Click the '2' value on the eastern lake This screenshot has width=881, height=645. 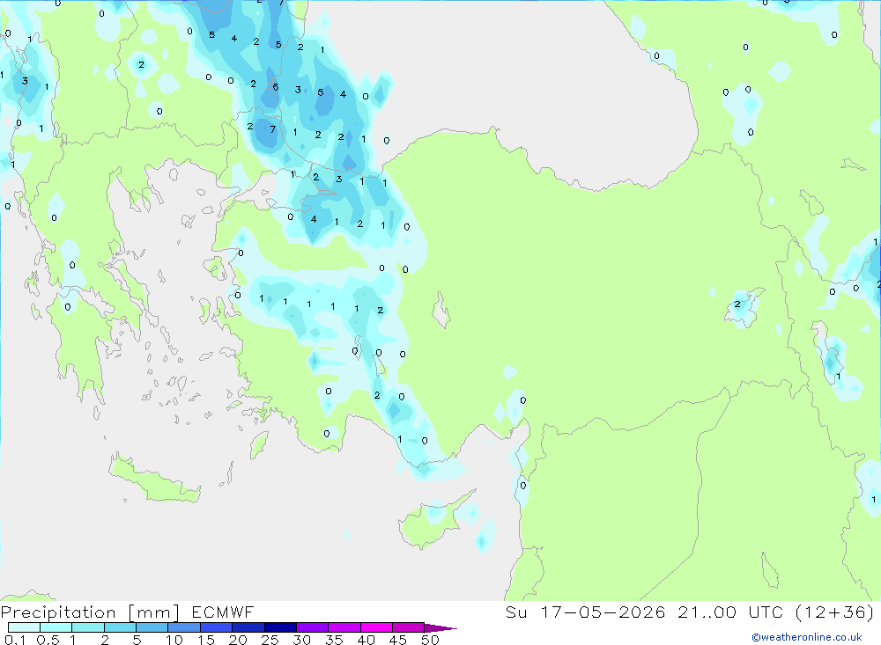pyautogui.click(x=737, y=304)
